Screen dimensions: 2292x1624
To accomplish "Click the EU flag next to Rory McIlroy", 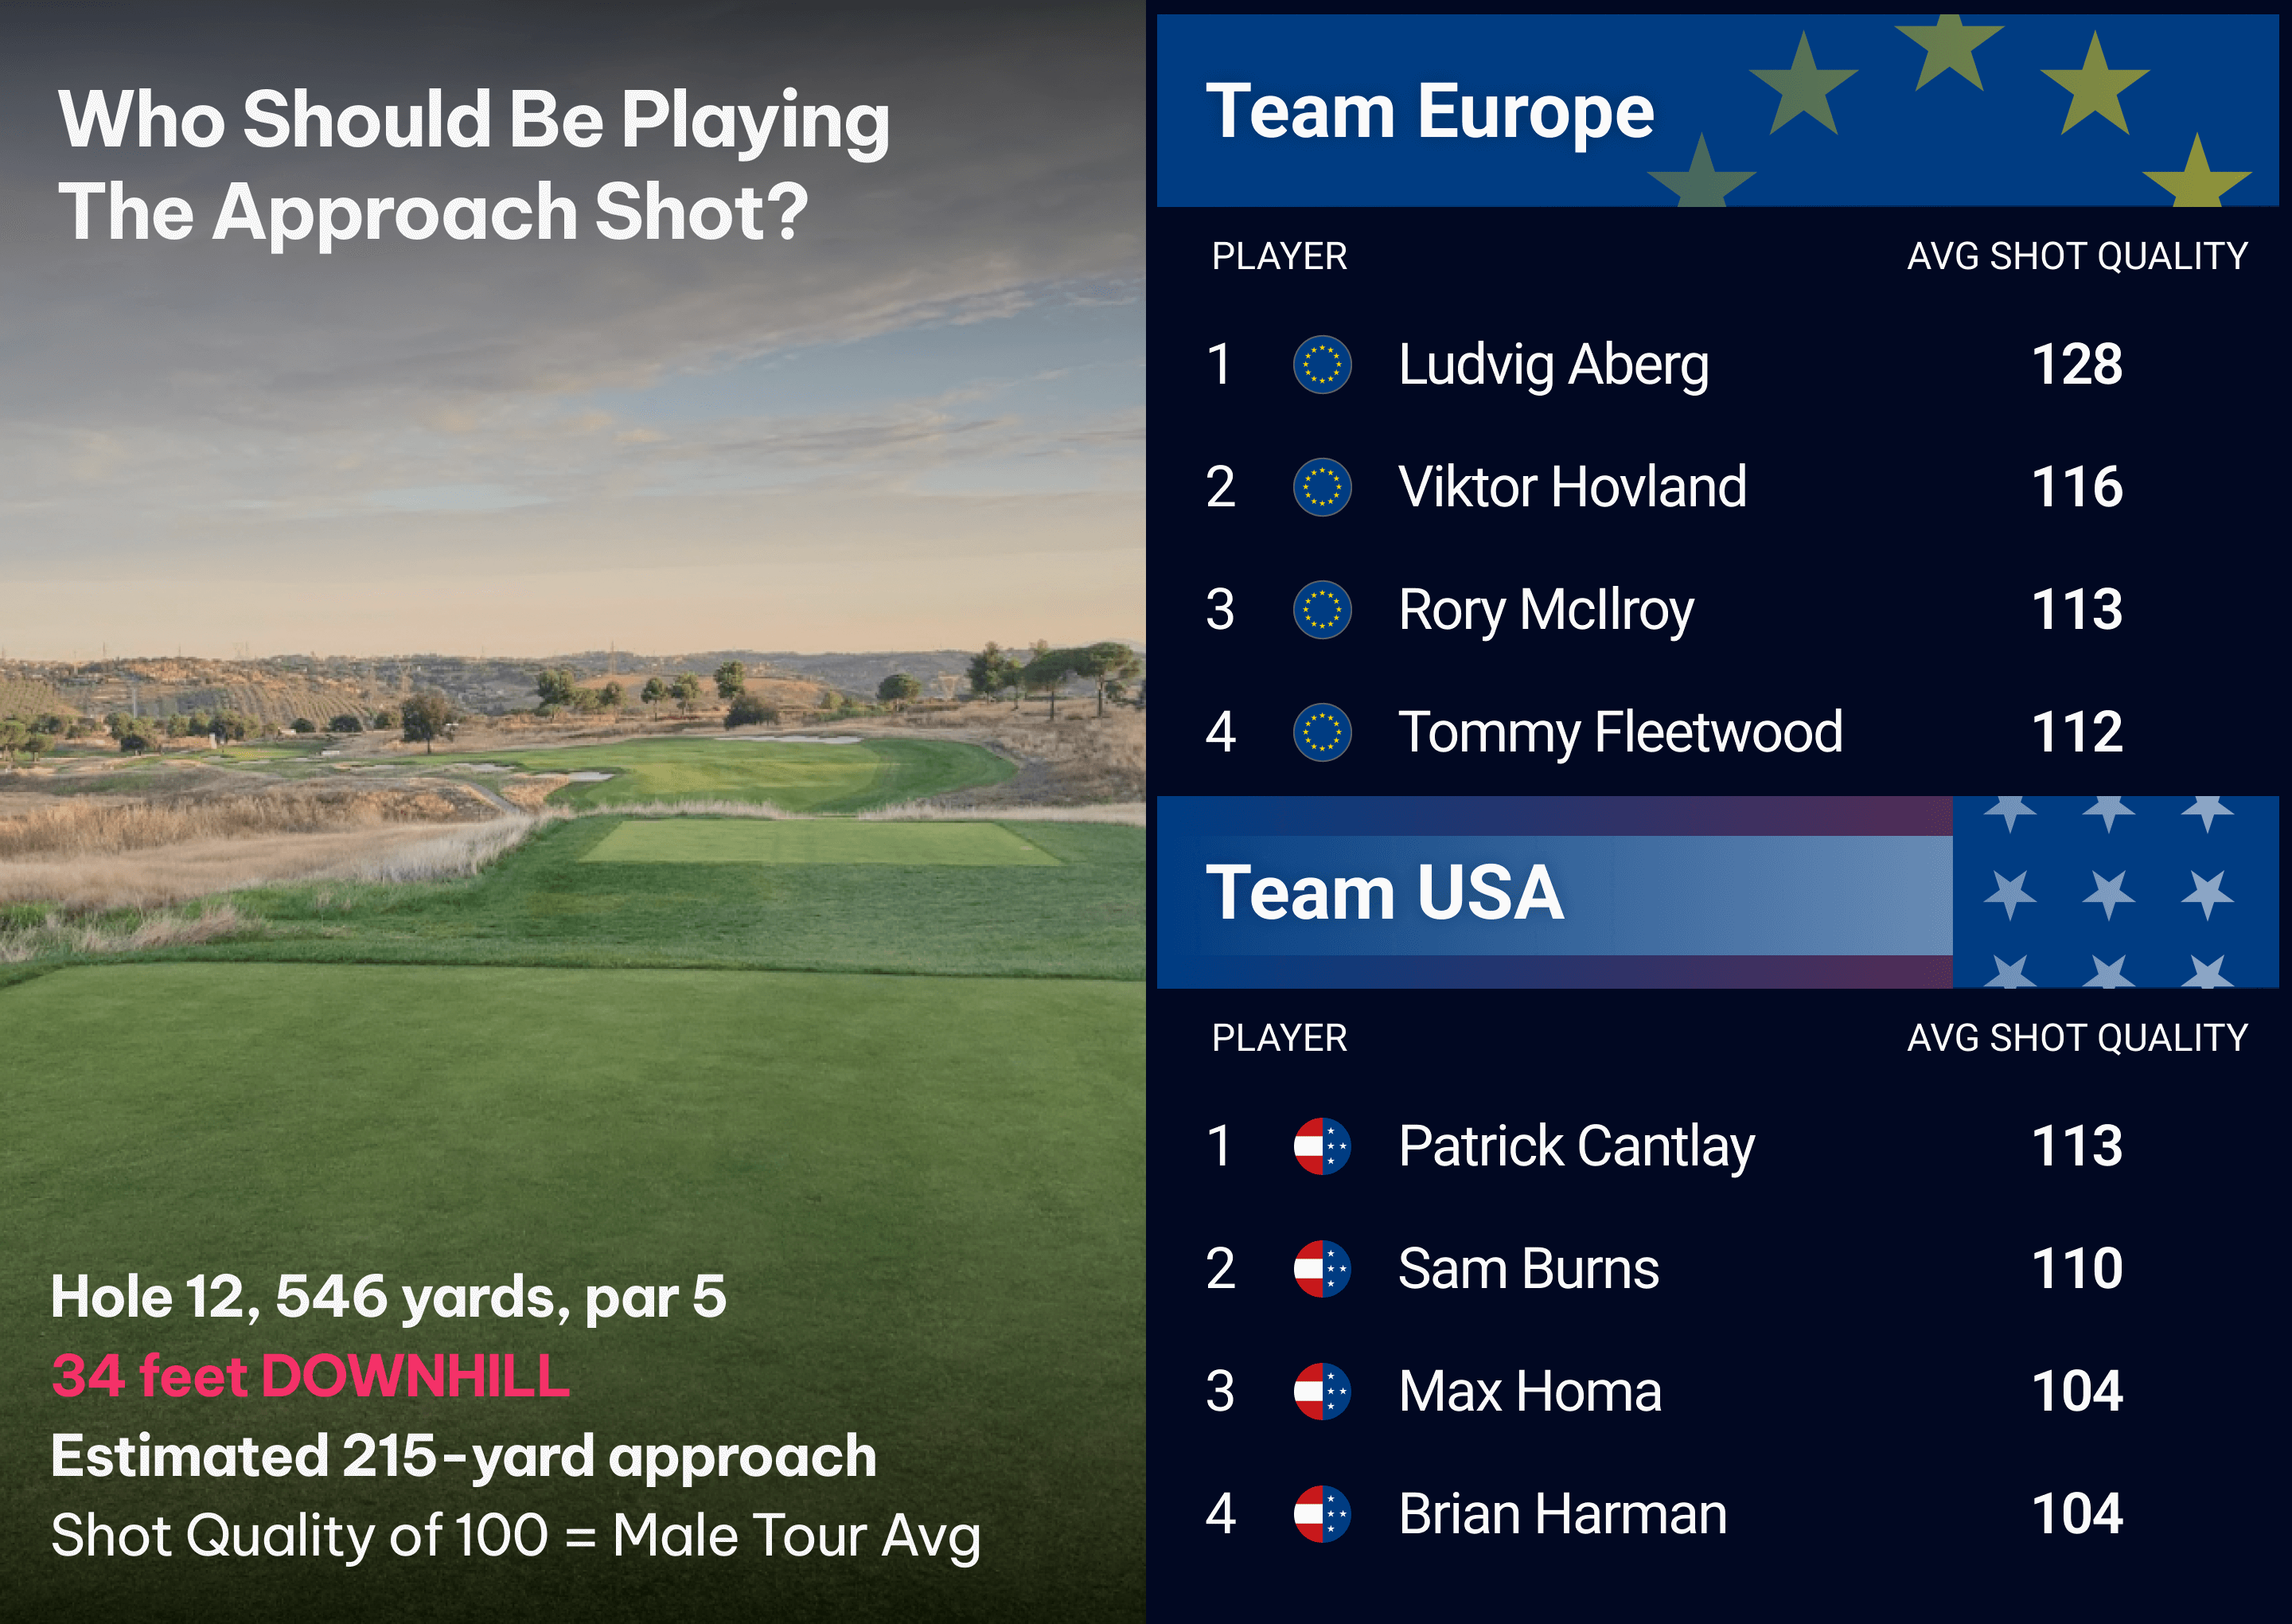I will (1321, 610).
